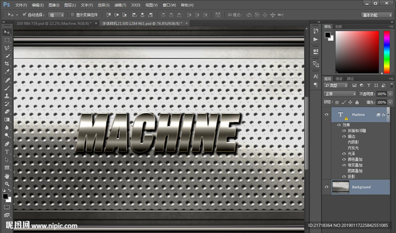Hide the 投影 effect
The height and width of the screenshot is (233, 396).
pyautogui.click(x=344, y=177)
